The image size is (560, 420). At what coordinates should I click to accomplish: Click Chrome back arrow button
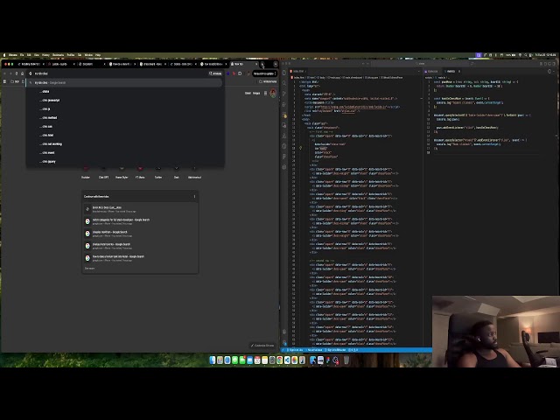point(4,73)
